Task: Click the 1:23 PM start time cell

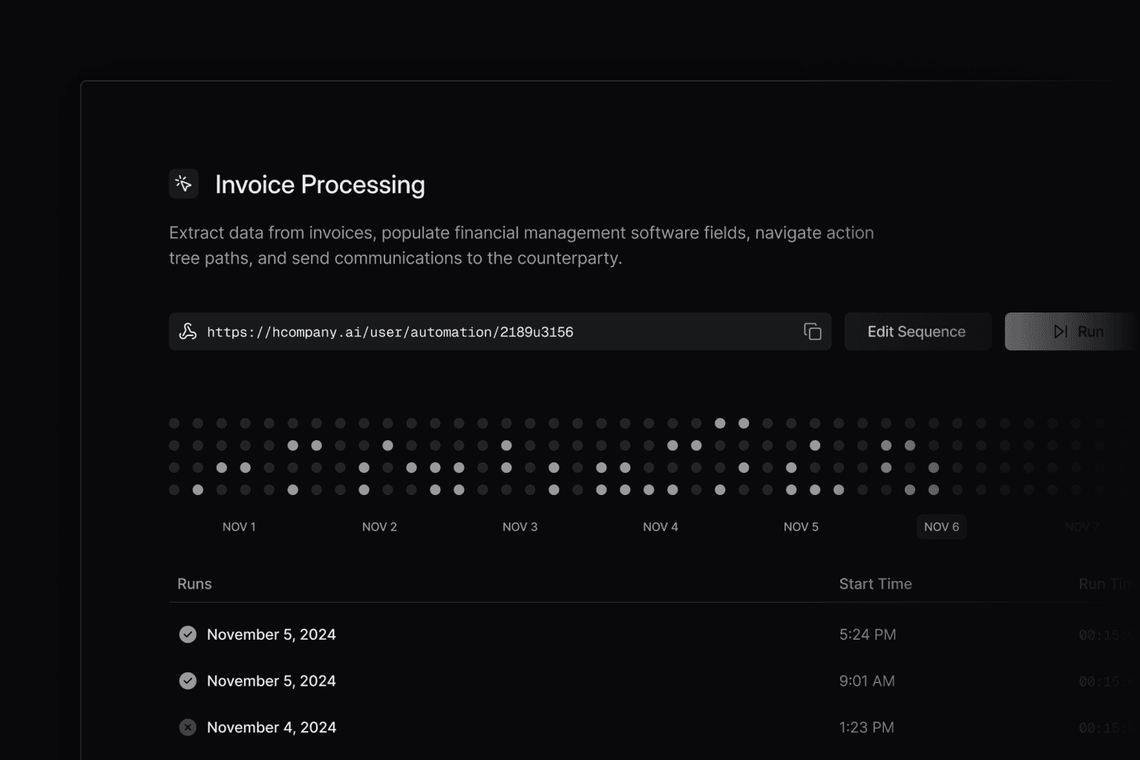Action: (867, 727)
